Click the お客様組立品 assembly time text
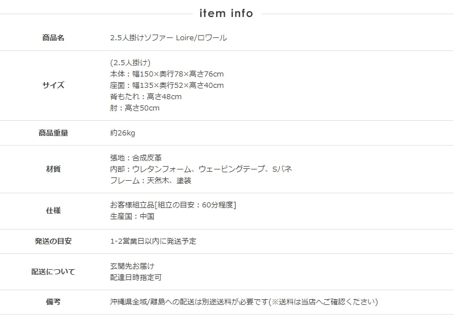The height and width of the screenshot is (327, 454). 173,205
